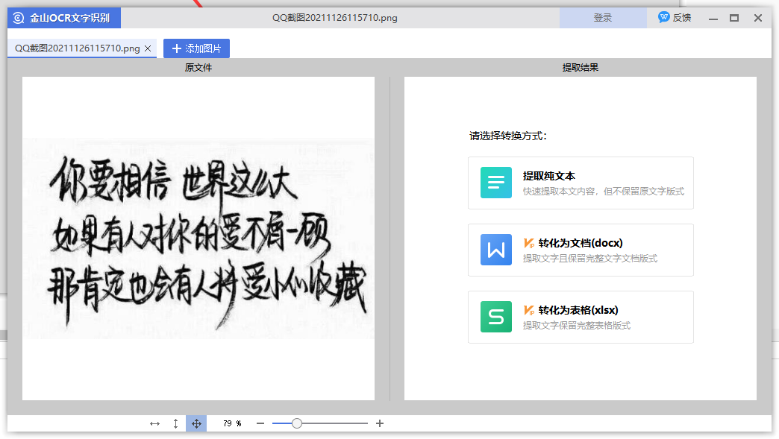Fit image to height
The width and height of the screenshot is (779, 439).
click(x=175, y=423)
